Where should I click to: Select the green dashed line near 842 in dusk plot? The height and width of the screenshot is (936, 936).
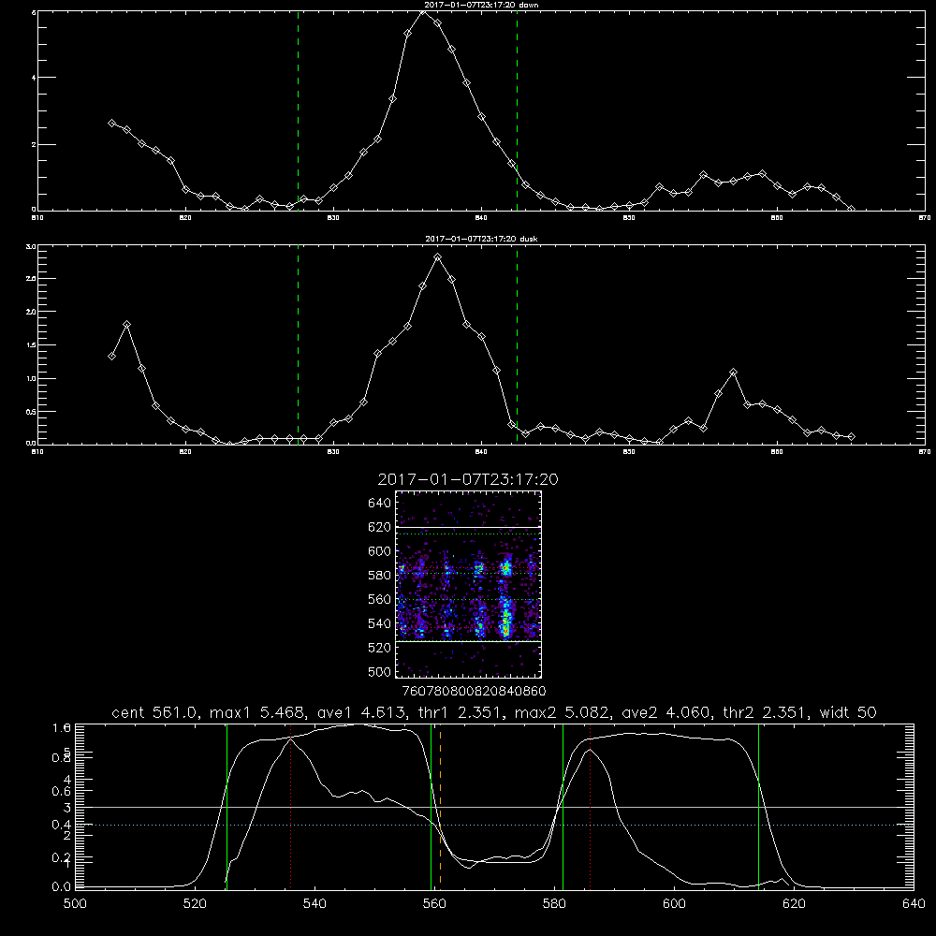point(517,344)
